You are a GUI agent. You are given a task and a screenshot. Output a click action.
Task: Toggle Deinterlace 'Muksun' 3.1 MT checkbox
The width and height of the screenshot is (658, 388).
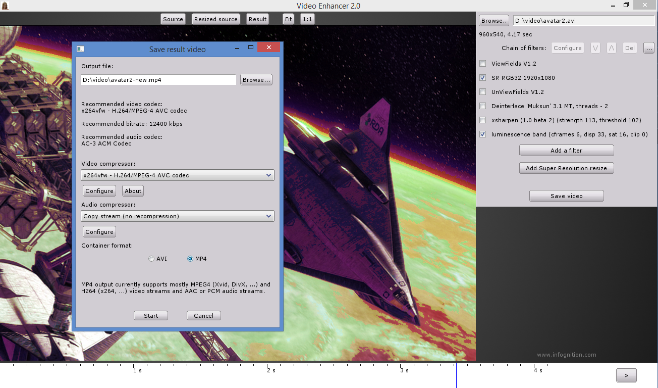483,106
